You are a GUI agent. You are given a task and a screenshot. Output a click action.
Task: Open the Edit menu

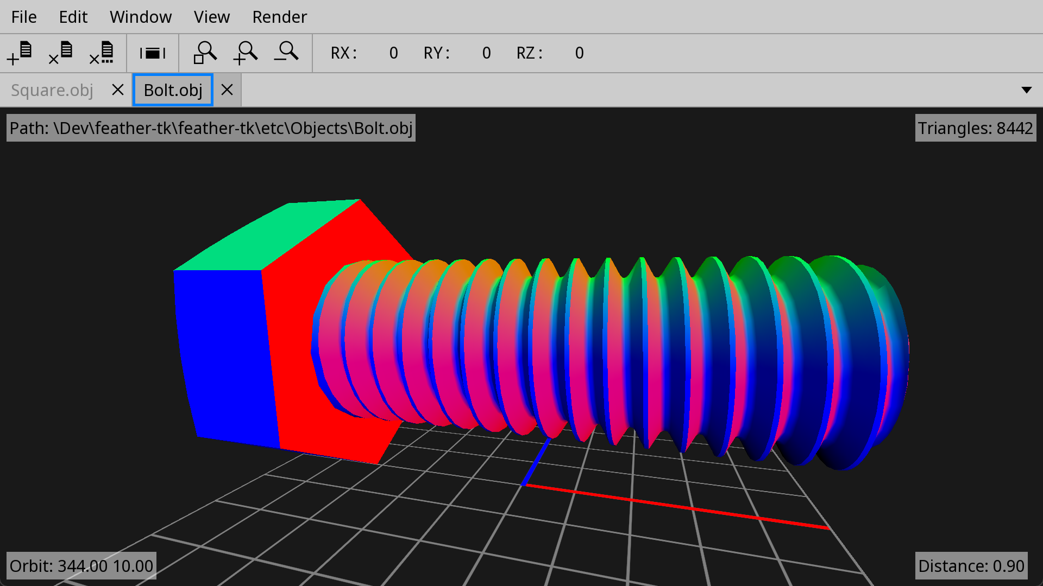[x=73, y=17]
